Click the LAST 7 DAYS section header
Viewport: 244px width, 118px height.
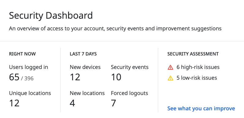(x=83, y=54)
